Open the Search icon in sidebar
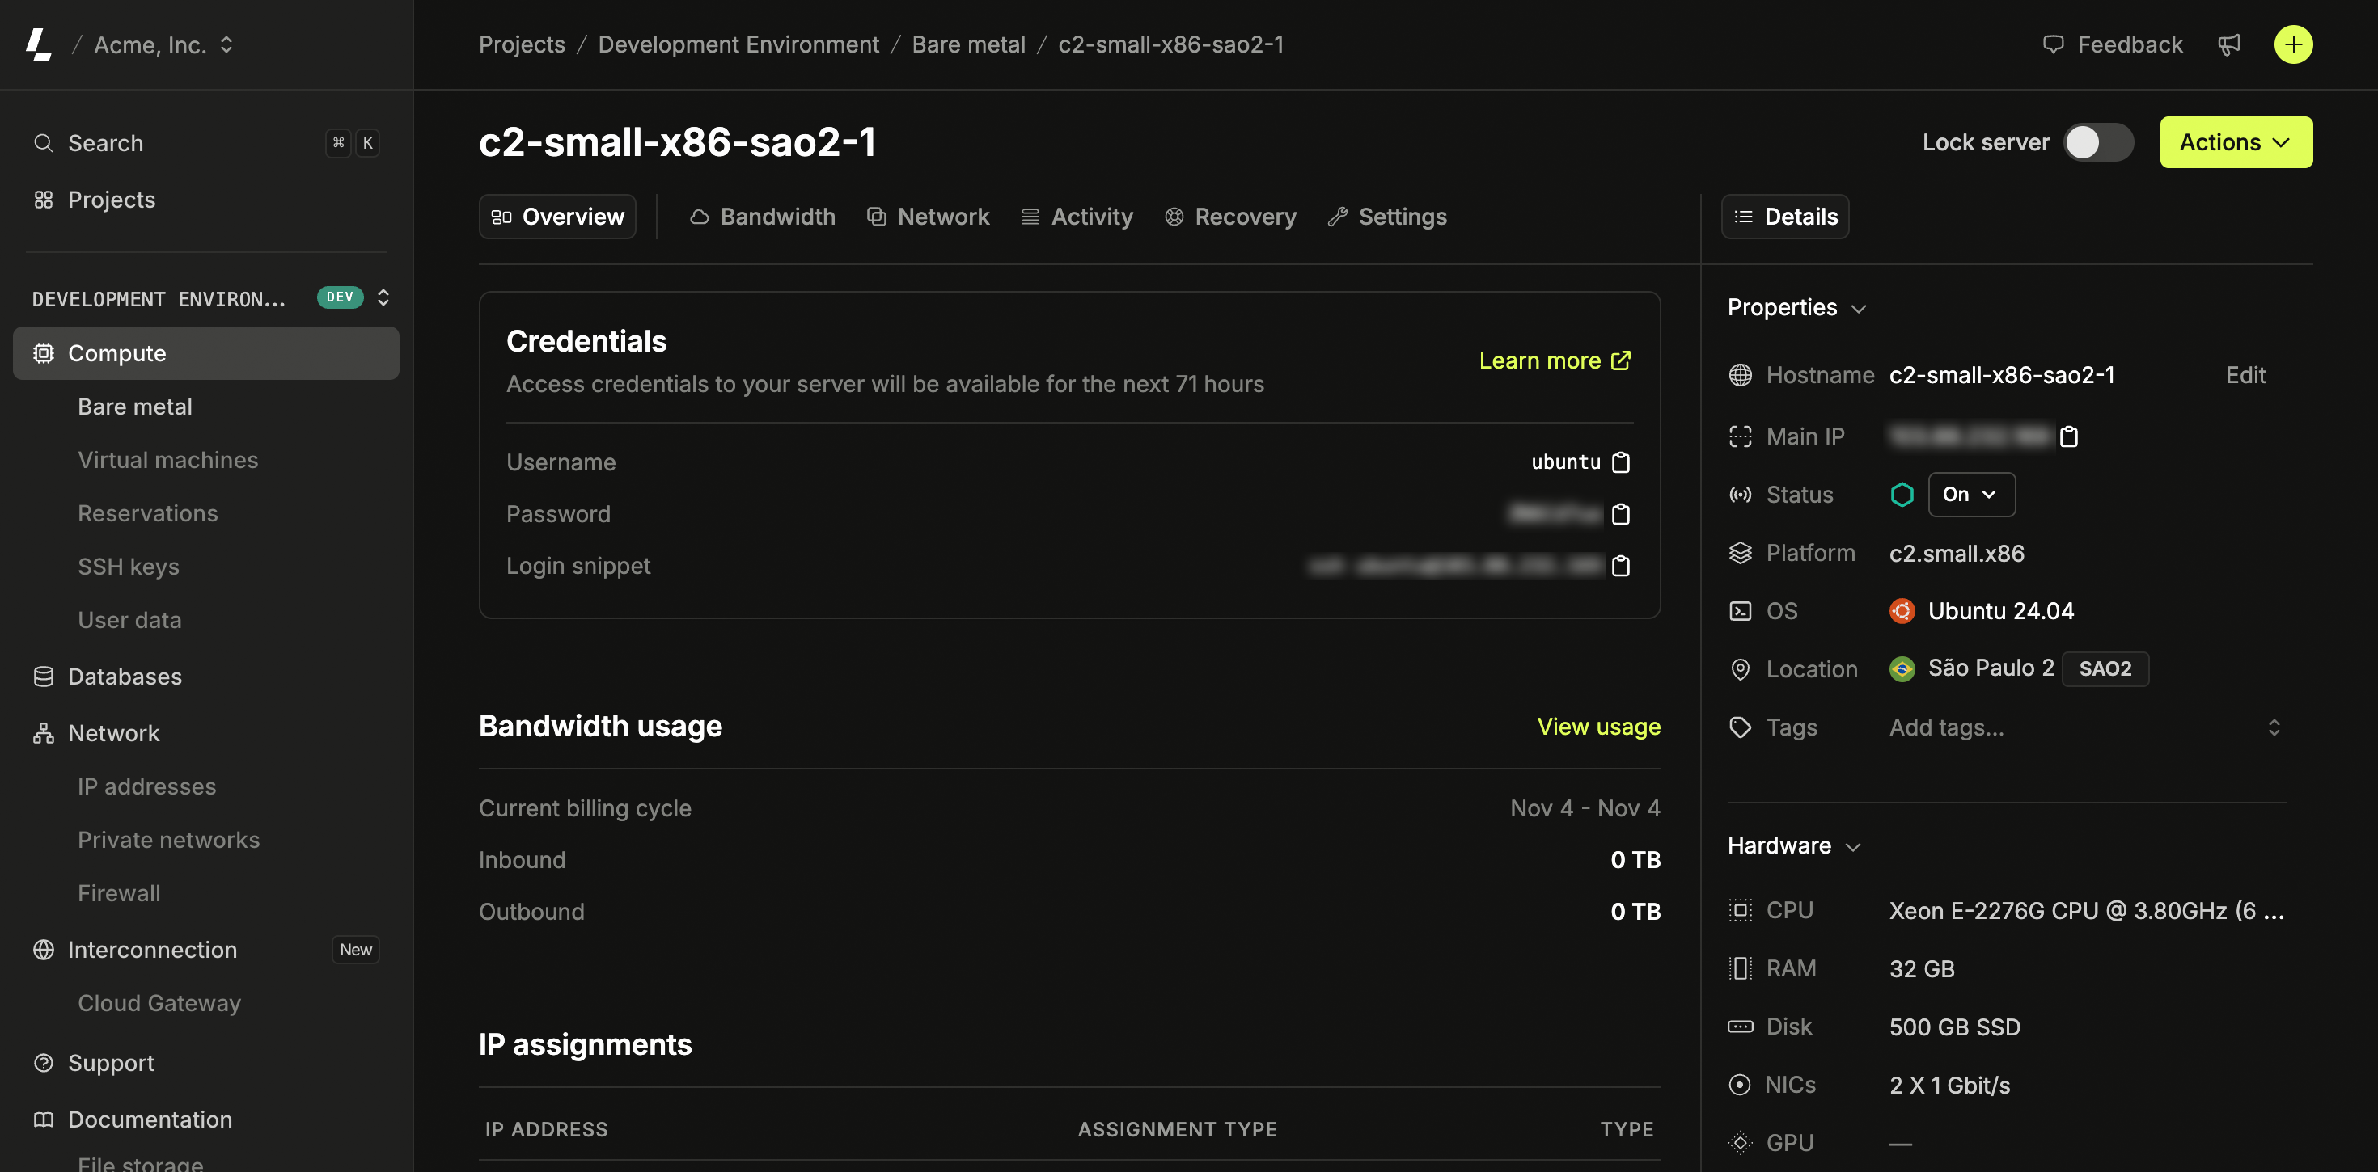This screenshot has width=2378, height=1172. (42, 143)
